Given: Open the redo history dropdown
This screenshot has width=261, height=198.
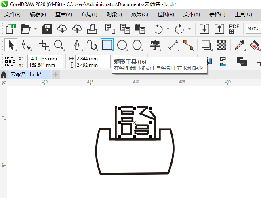Looking at the screenshot, I should click(x=189, y=29).
